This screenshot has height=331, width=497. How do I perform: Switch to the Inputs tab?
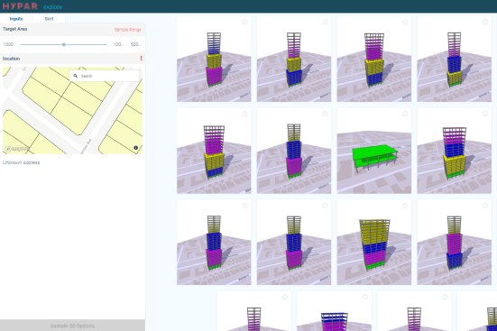[16, 19]
